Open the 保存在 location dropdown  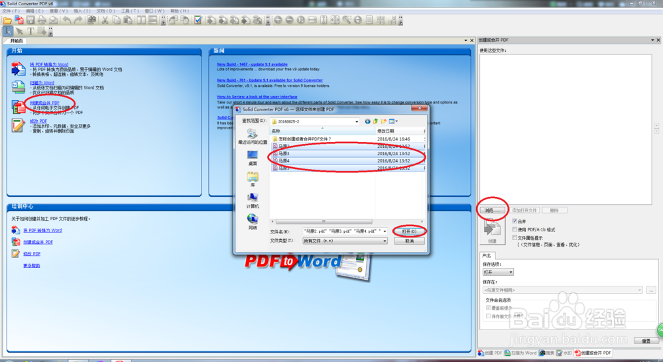pyautogui.click(x=639, y=290)
